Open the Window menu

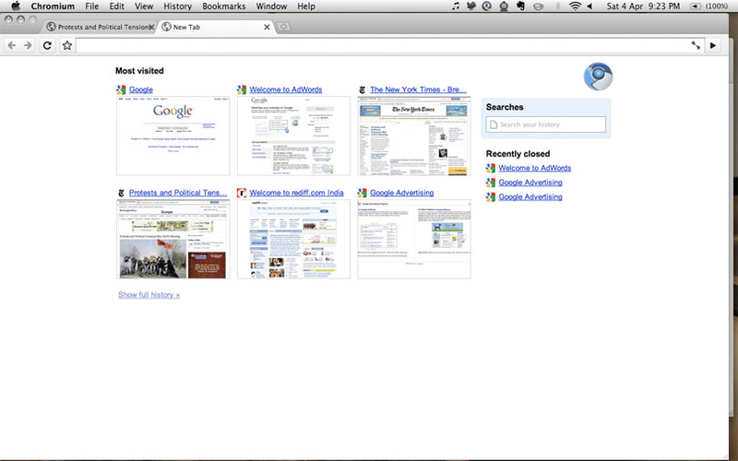pyautogui.click(x=271, y=6)
